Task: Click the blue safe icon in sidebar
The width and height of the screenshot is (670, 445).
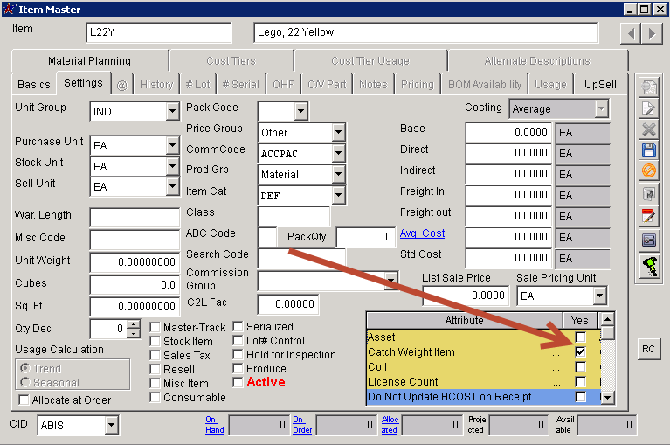Action: [649, 240]
